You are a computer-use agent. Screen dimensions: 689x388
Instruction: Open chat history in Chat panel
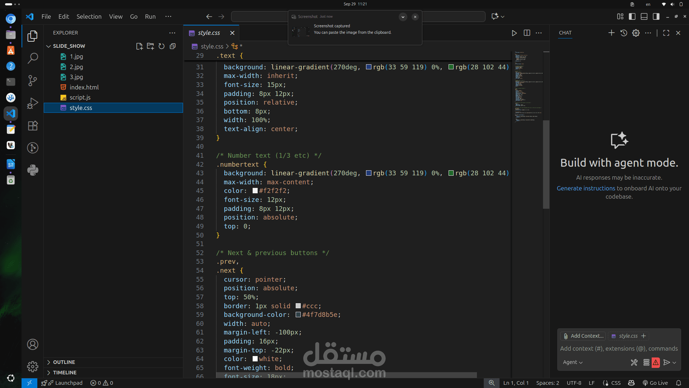(624, 33)
